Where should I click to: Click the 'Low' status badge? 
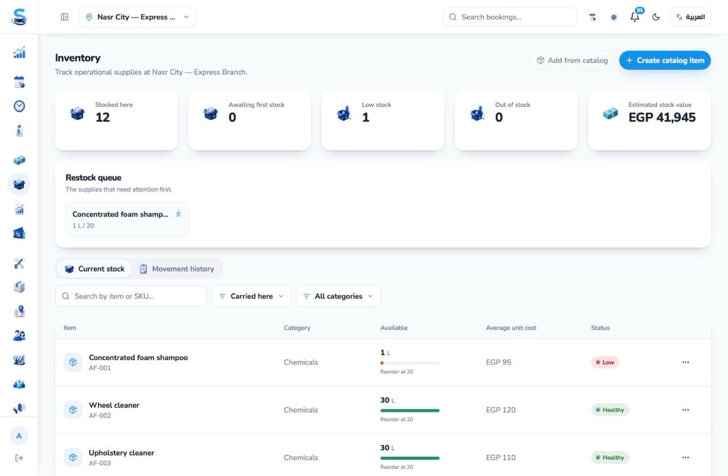point(605,362)
